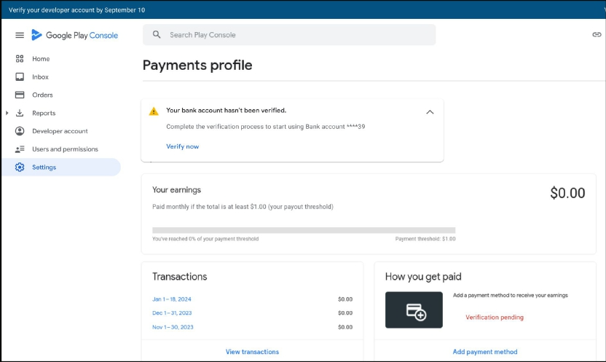Click the Settings gear icon
This screenshot has height=362, width=606.
click(20, 168)
